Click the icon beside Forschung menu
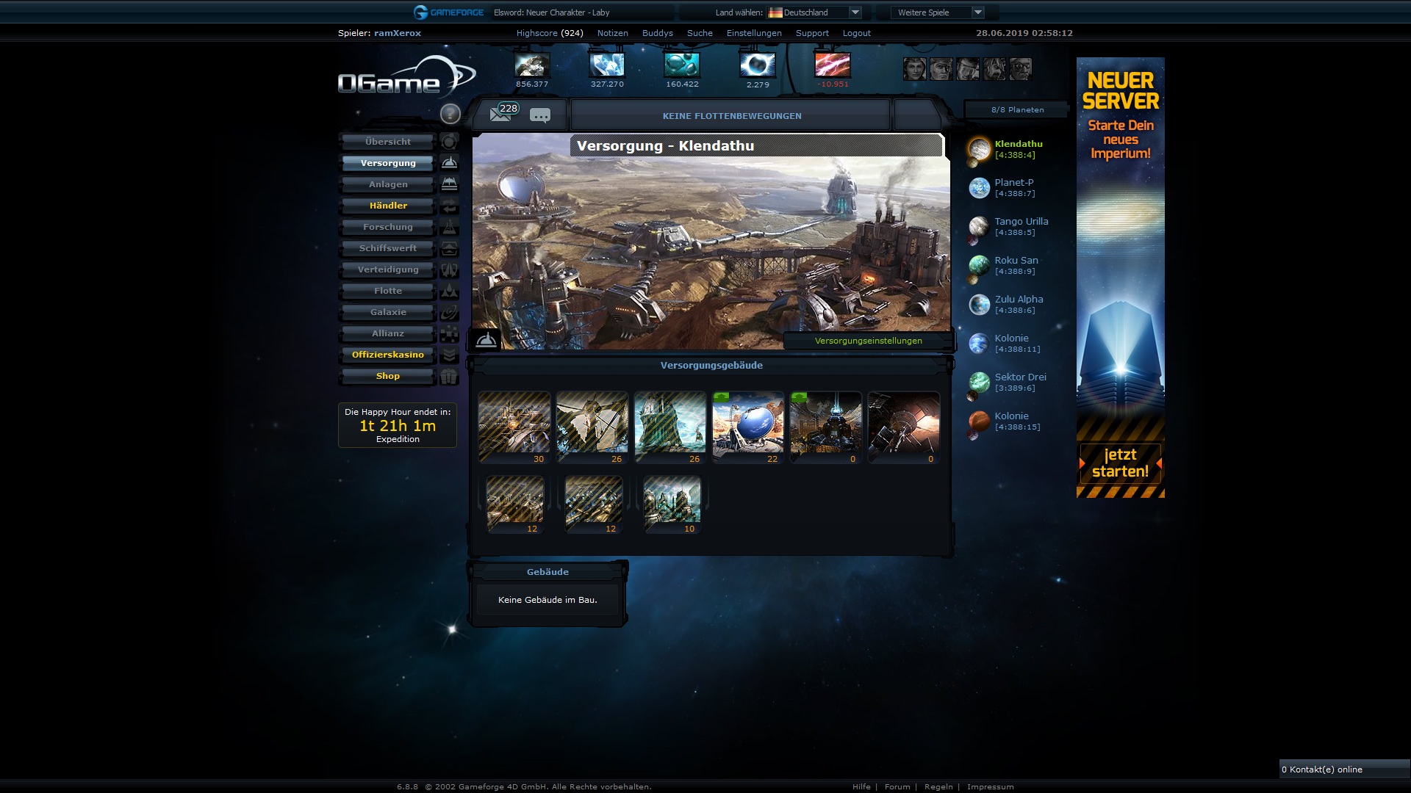This screenshot has width=1411, height=793. [x=449, y=227]
